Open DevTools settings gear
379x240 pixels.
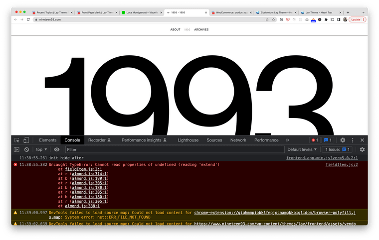[343, 140]
